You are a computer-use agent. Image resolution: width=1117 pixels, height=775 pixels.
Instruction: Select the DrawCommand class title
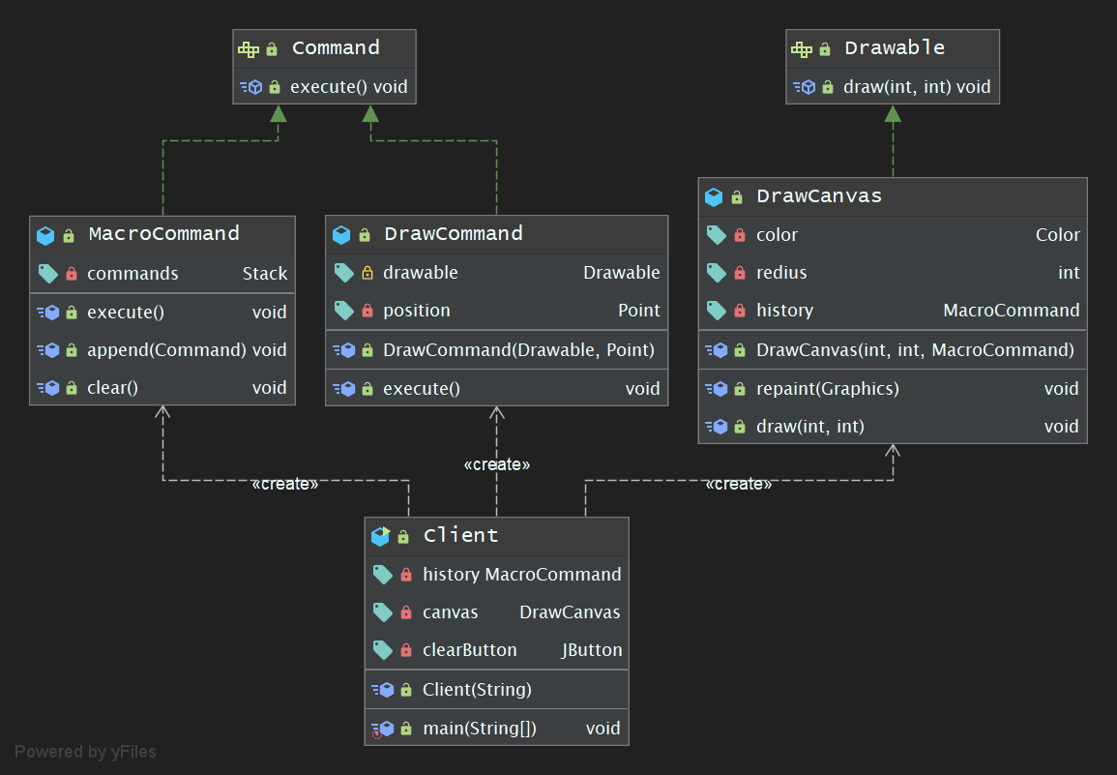click(453, 234)
